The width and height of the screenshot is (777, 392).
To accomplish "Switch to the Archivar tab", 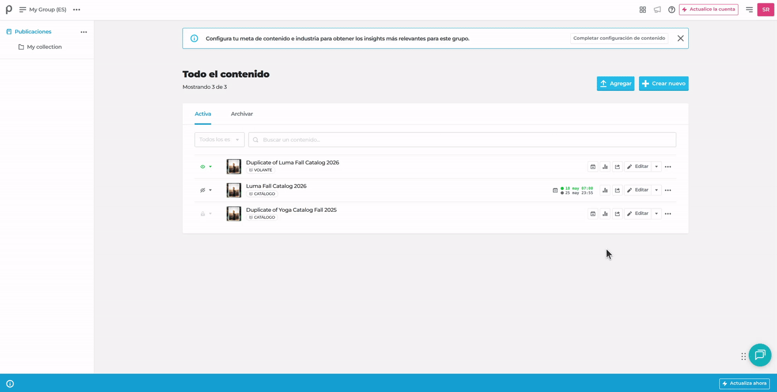I will (x=242, y=114).
